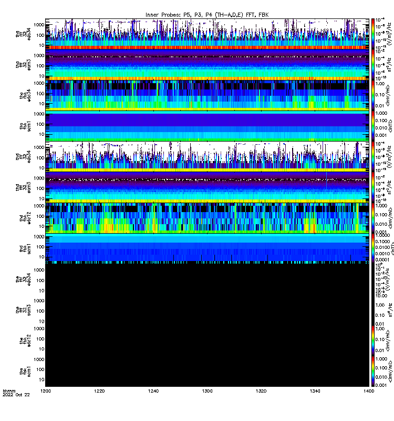
Task: Click the 1220 time axis label
Action: pyautogui.click(x=99, y=391)
